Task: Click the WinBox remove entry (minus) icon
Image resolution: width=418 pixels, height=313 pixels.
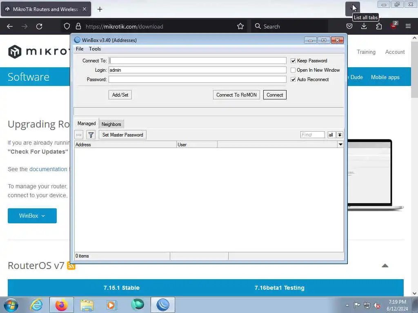Action: (x=79, y=135)
